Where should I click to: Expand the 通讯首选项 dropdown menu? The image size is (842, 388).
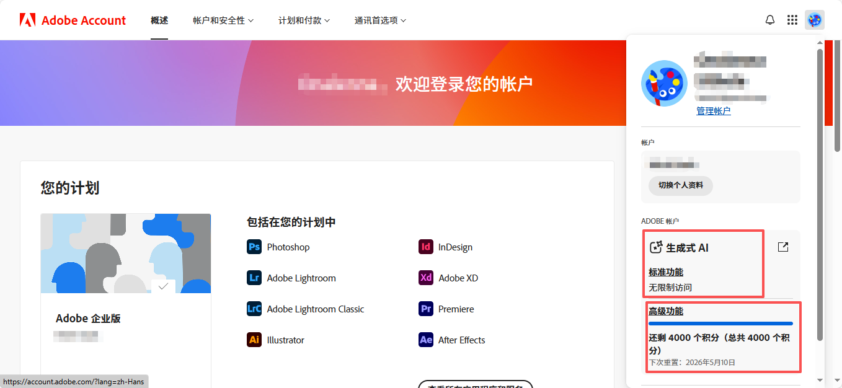pos(380,20)
